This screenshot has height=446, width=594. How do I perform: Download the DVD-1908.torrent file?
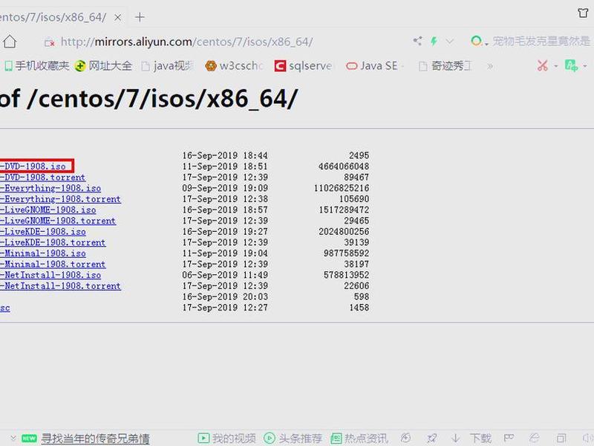pyautogui.click(x=43, y=177)
